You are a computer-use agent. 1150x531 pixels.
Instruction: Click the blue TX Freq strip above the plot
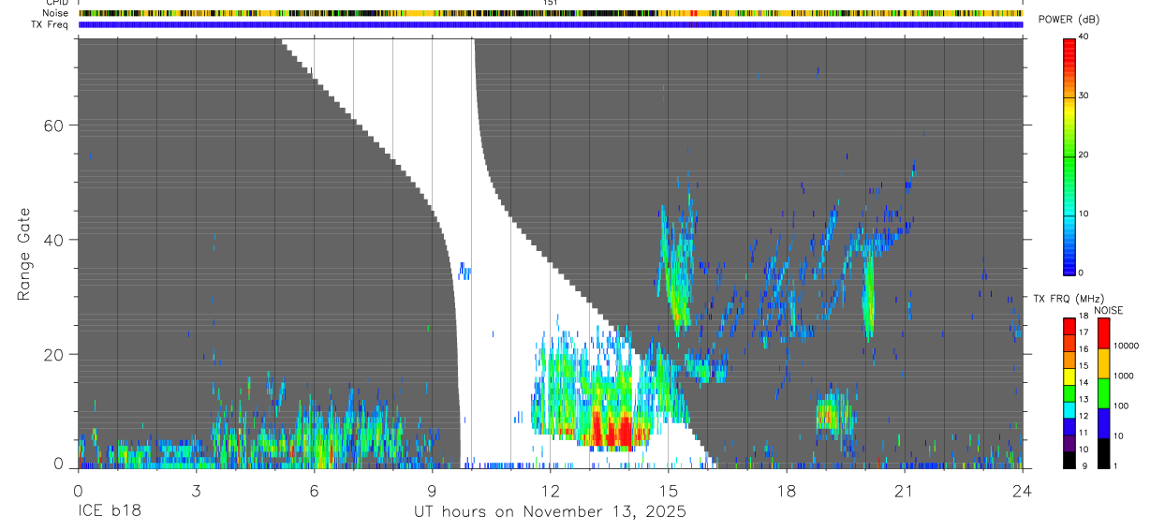(551, 24)
